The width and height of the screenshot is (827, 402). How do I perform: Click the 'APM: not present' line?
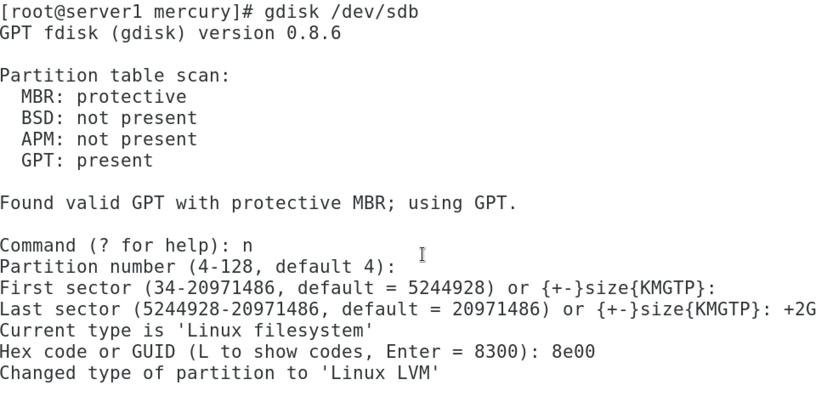pos(110,139)
